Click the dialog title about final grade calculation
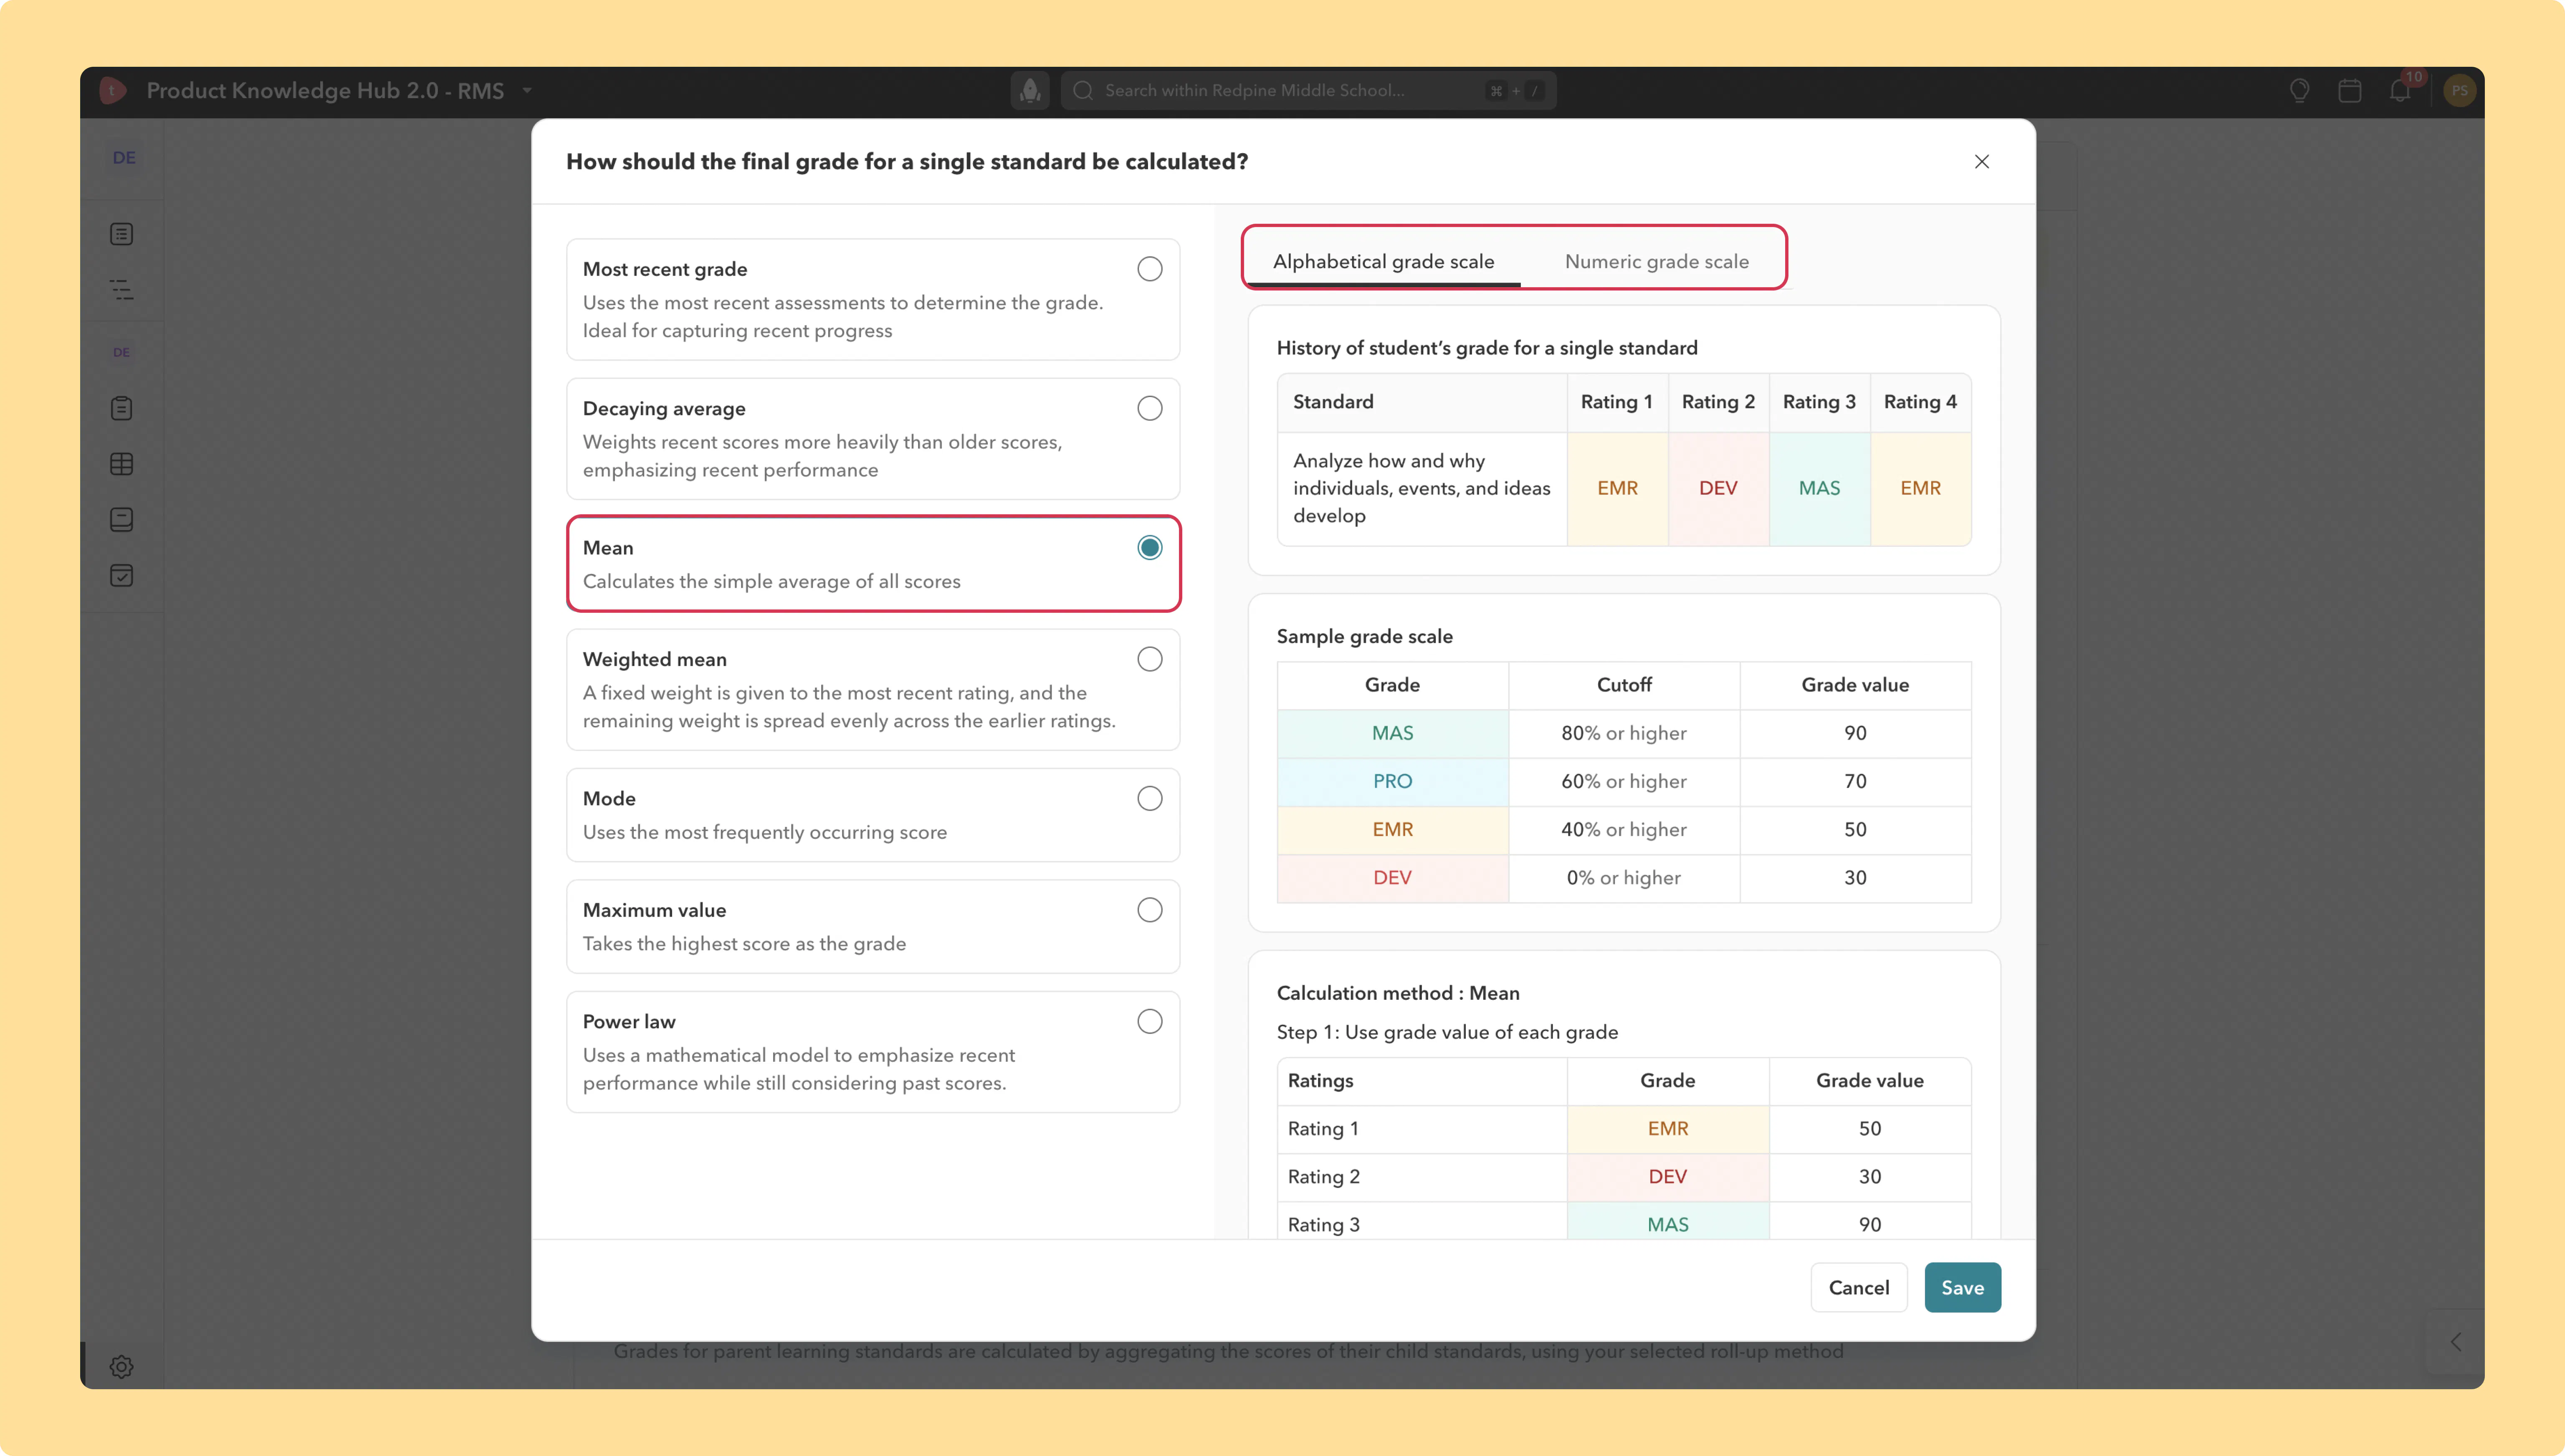 pos(907,162)
